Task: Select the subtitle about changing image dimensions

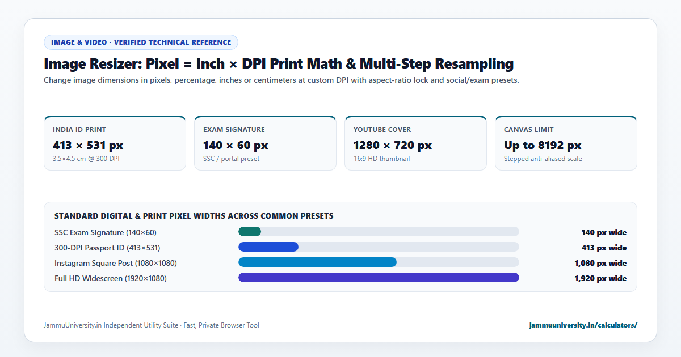Action: pyautogui.click(x=281, y=80)
